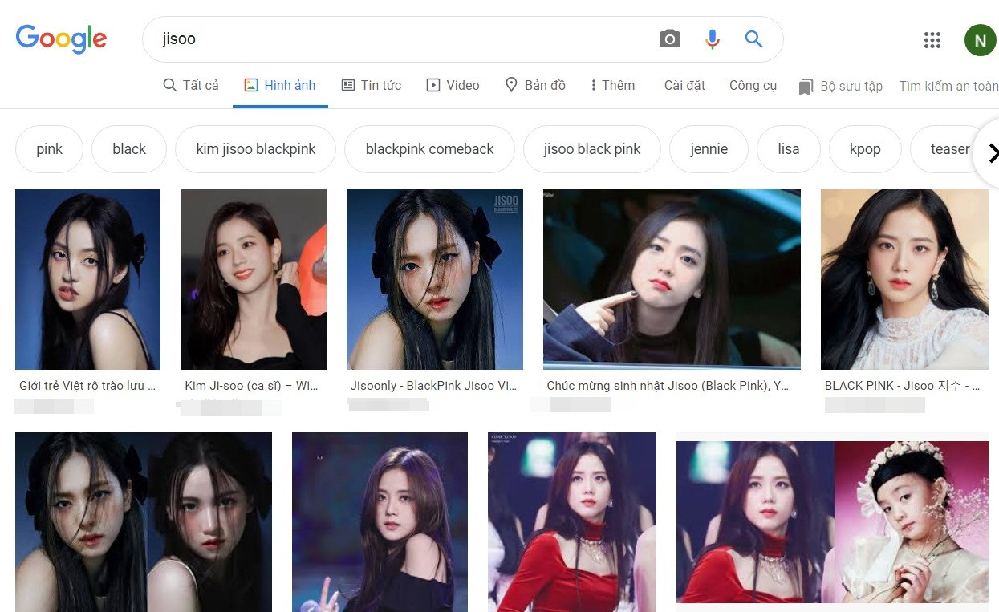Open search by image camera tool

point(669,39)
